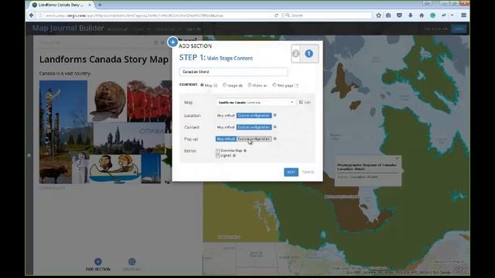Viewport: 495px width, 278px height.
Task: Click the step 1 circle indicator
Action: [x=309, y=53]
